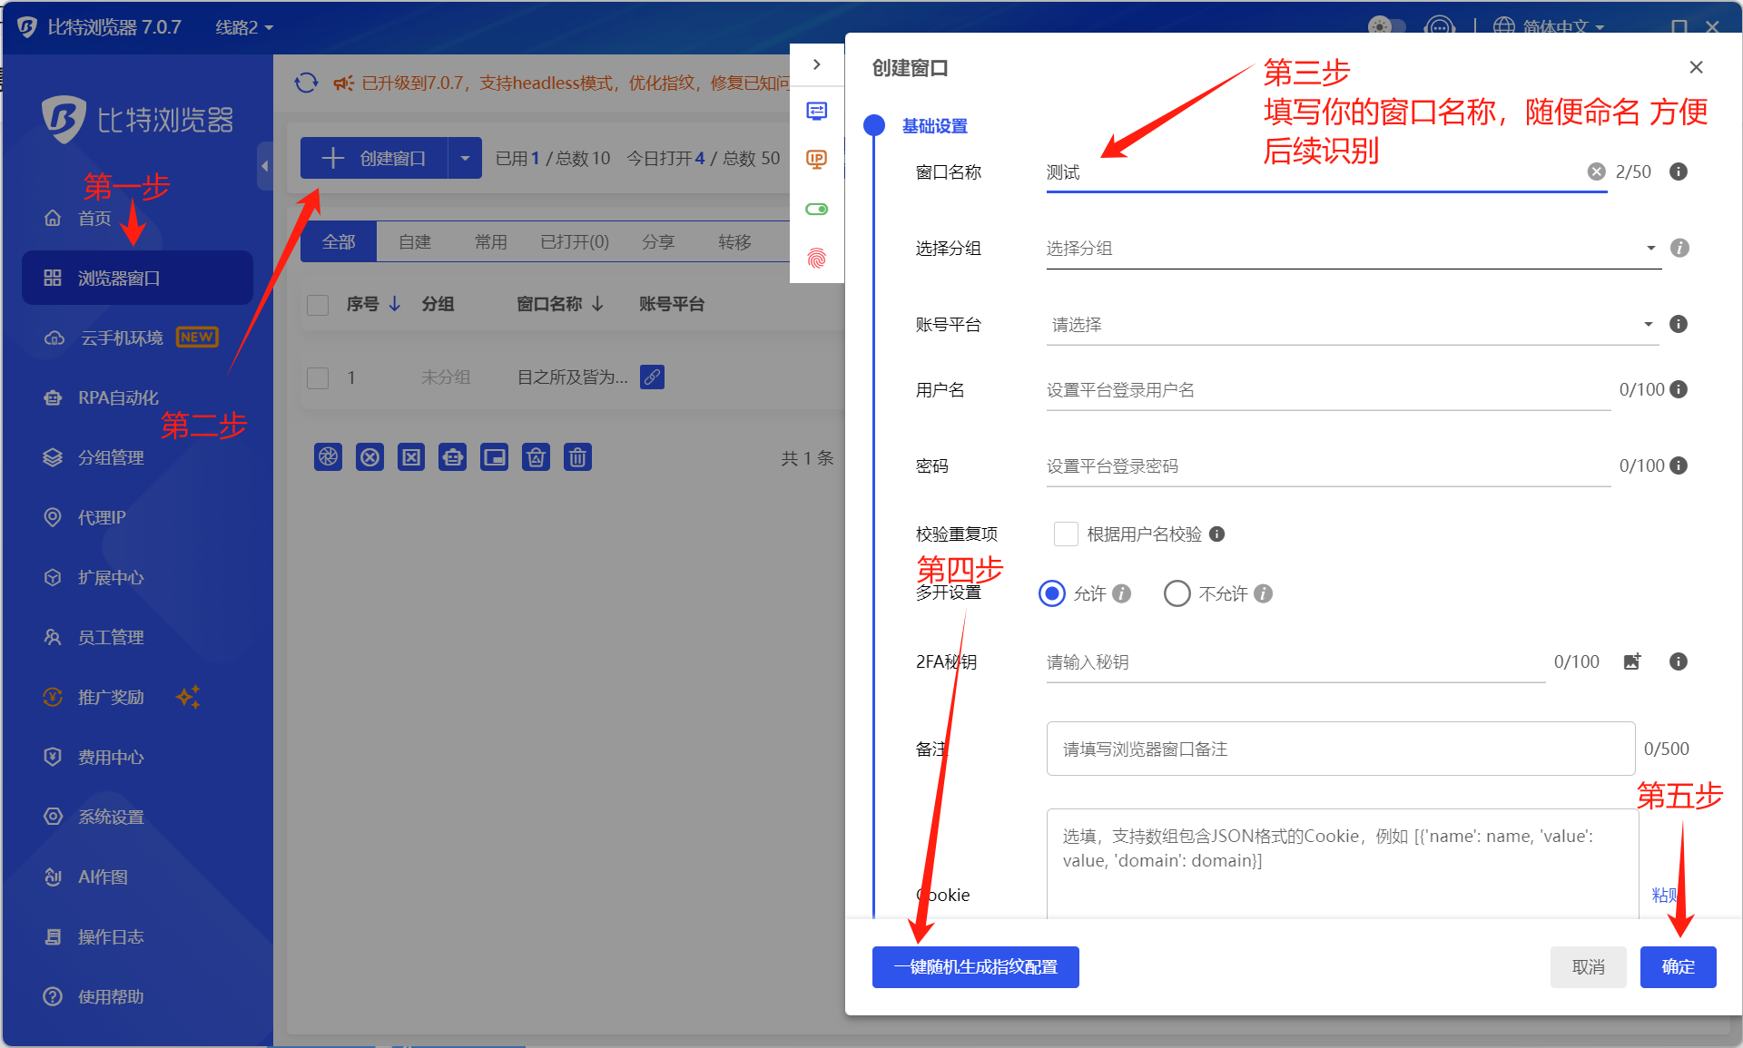1743x1048 pixels.
Task: Click the refresh icon beside the upgrade announcement
Action: tap(306, 83)
